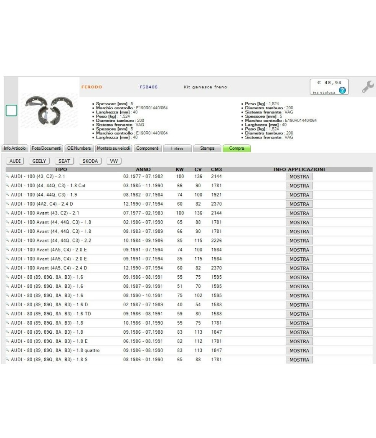The height and width of the screenshot is (438, 376).
Task: Magnifier icon for AUDI 100 Avant (4A5, C4) - 2.4 D
Action: pos(8,268)
